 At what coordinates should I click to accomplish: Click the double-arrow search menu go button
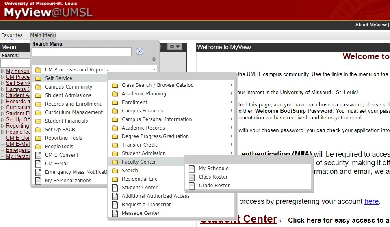click(x=139, y=51)
